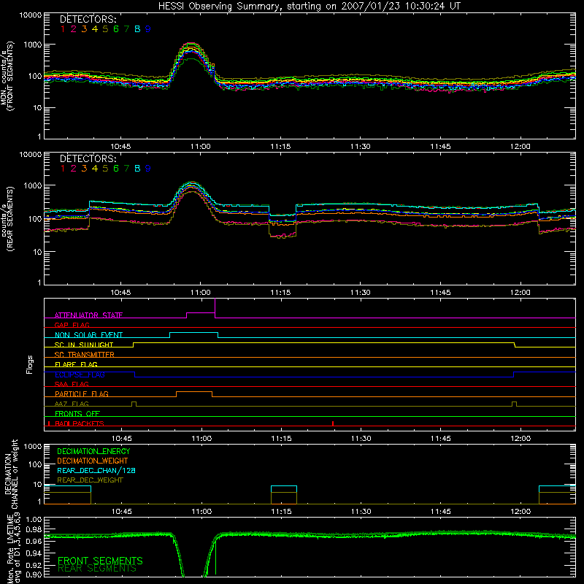Click the ECLIPSE_FLAG label
This screenshot has width=584, height=584.
click(80, 374)
